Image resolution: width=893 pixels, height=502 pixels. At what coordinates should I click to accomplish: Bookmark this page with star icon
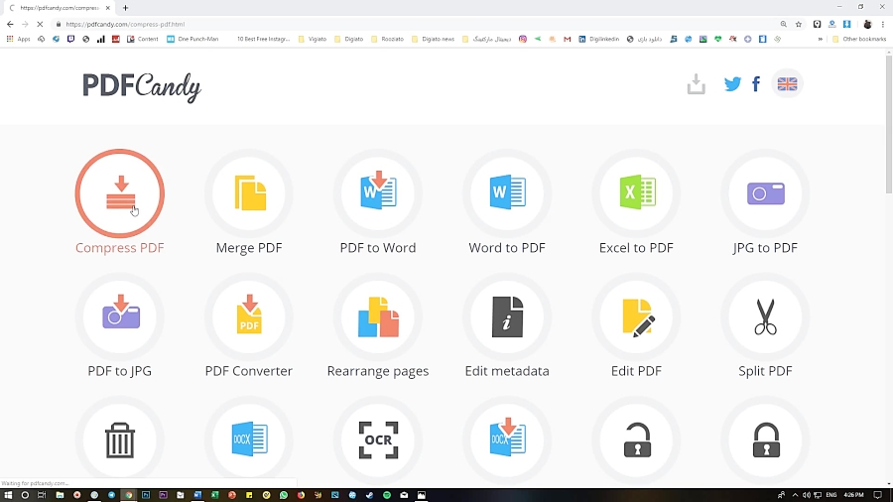coord(799,25)
